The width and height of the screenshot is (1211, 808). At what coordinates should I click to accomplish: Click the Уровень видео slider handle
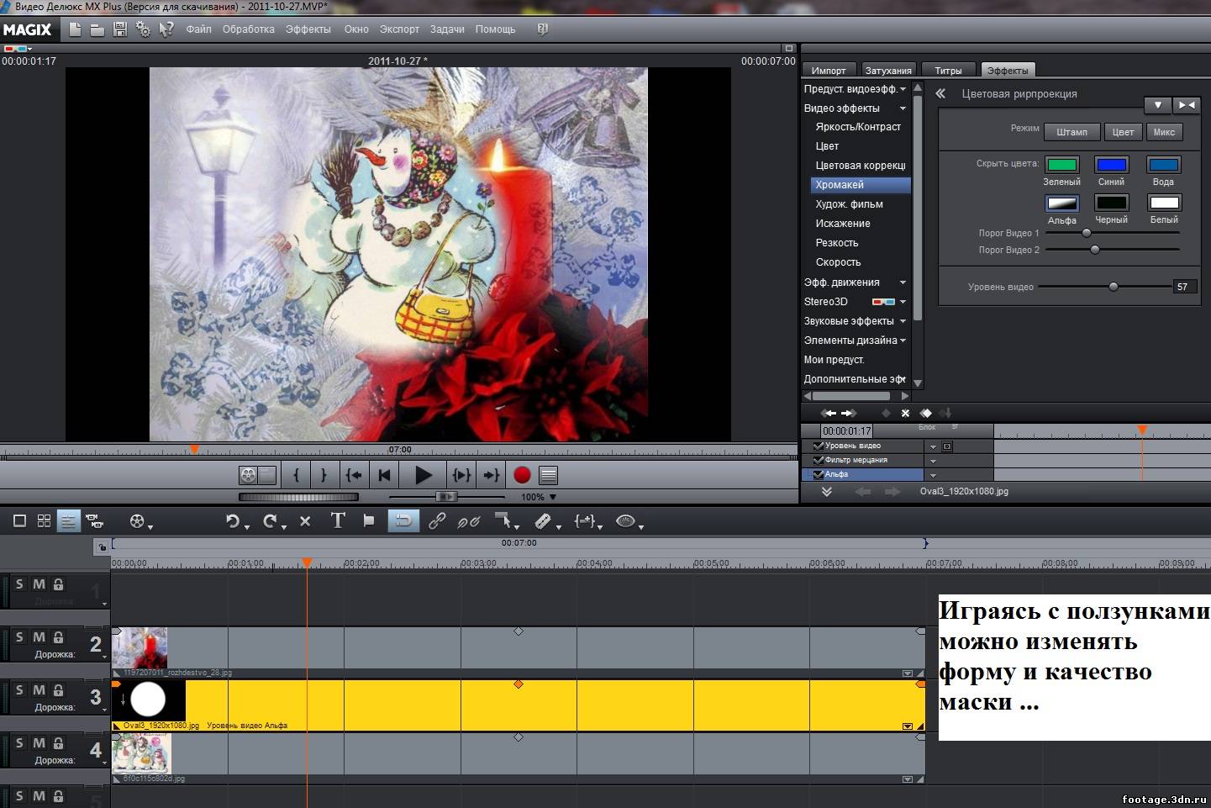pyautogui.click(x=1114, y=287)
